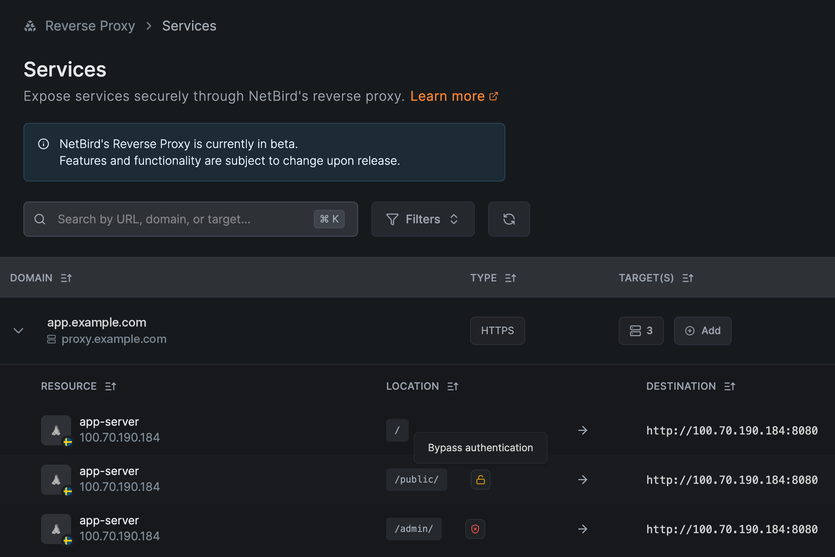
Task: Click app-server name in the /public/ row
Action: [x=109, y=471]
